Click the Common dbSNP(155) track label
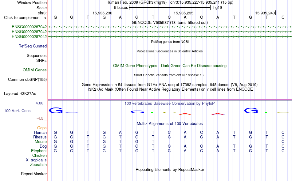The height and width of the screenshot is (181, 292). point(27,79)
